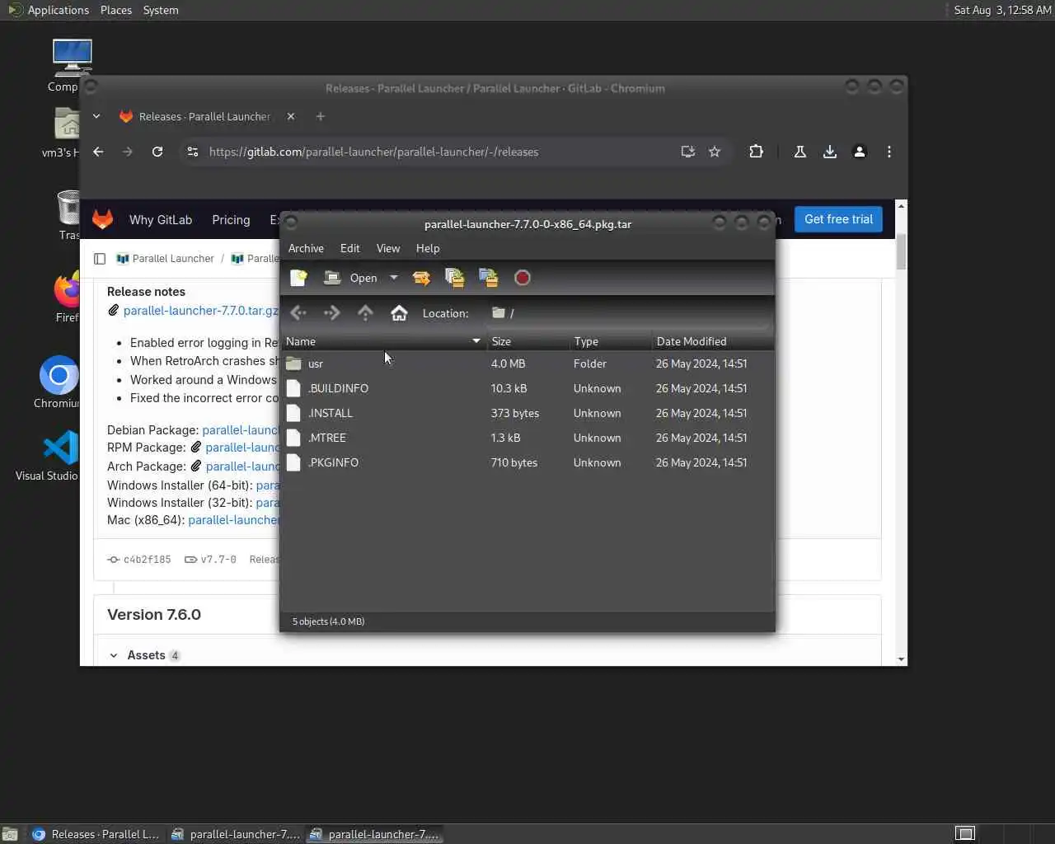Open the Chromium extensions puzzle icon

coord(756,152)
